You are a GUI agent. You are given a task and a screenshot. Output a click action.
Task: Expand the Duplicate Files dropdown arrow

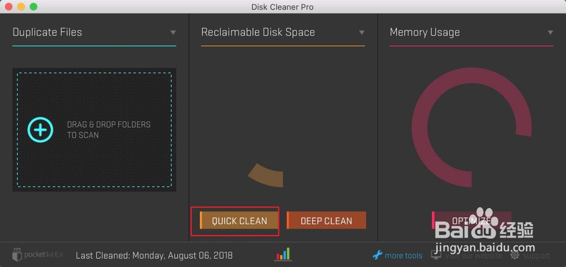click(x=173, y=33)
